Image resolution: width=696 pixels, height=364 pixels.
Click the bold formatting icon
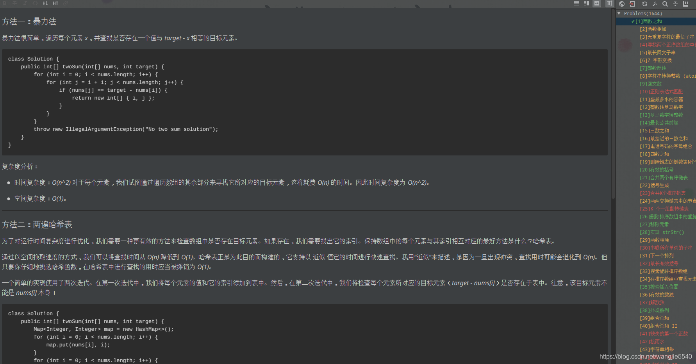5,3
